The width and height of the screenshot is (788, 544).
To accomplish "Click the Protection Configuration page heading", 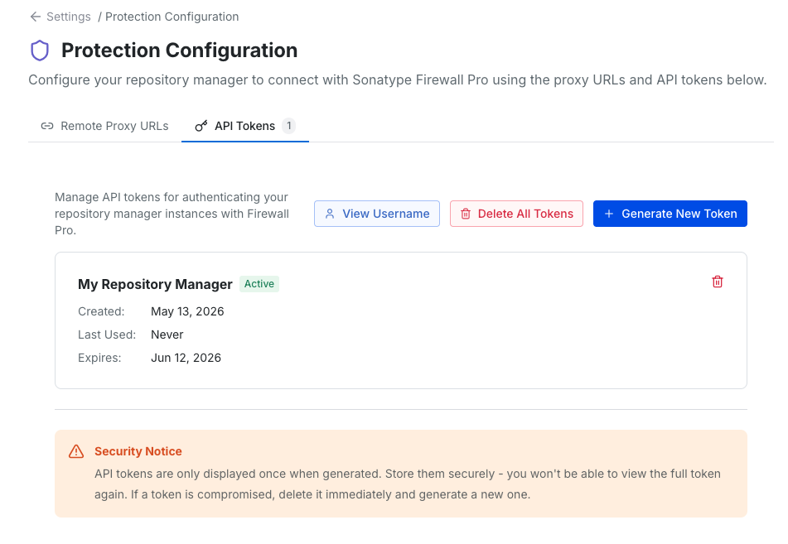I will coord(180,51).
